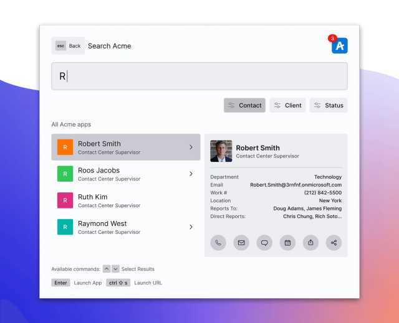The height and width of the screenshot is (323, 399).
Task: Click Robert Smith's profile photo
Action: coord(221,151)
